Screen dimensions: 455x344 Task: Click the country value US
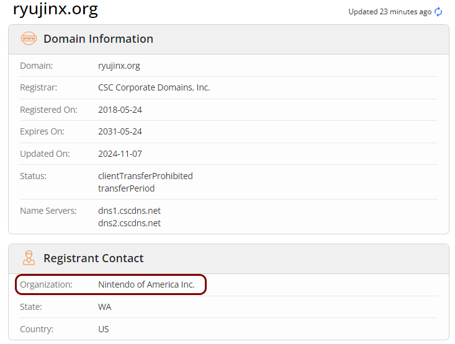pos(104,329)
